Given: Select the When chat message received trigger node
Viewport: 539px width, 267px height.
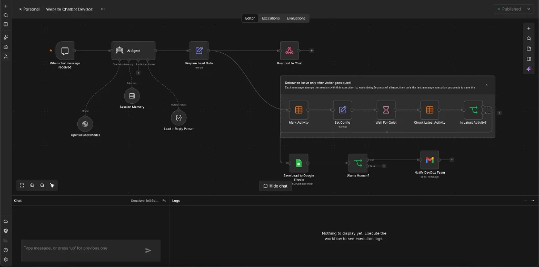Looking at the screenshot, I should coord(65,51).
